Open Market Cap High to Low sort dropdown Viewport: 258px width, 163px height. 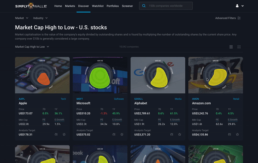(x=32, y=47)
